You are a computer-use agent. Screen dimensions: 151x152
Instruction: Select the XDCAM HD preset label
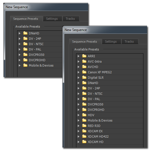[96, 142]
